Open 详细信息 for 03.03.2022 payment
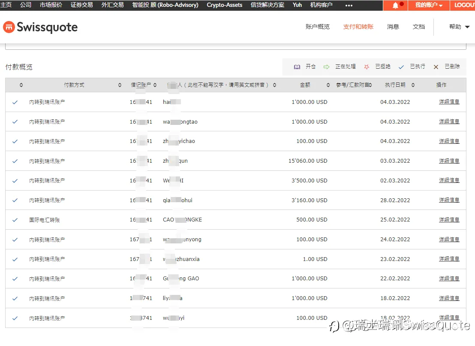 (449, 161)
